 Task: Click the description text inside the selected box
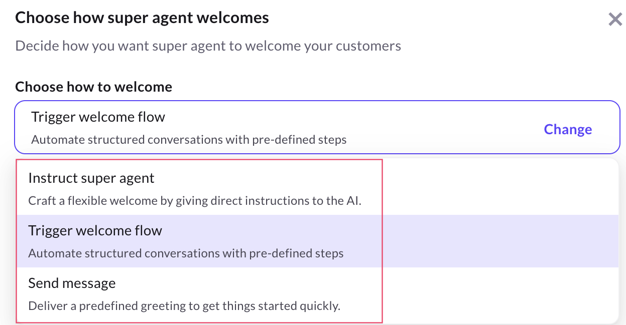click(189, 139)
